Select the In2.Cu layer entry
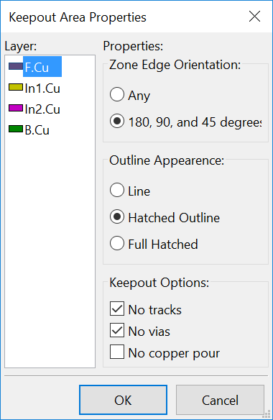 pyautogui.click(x=42, y=109)
